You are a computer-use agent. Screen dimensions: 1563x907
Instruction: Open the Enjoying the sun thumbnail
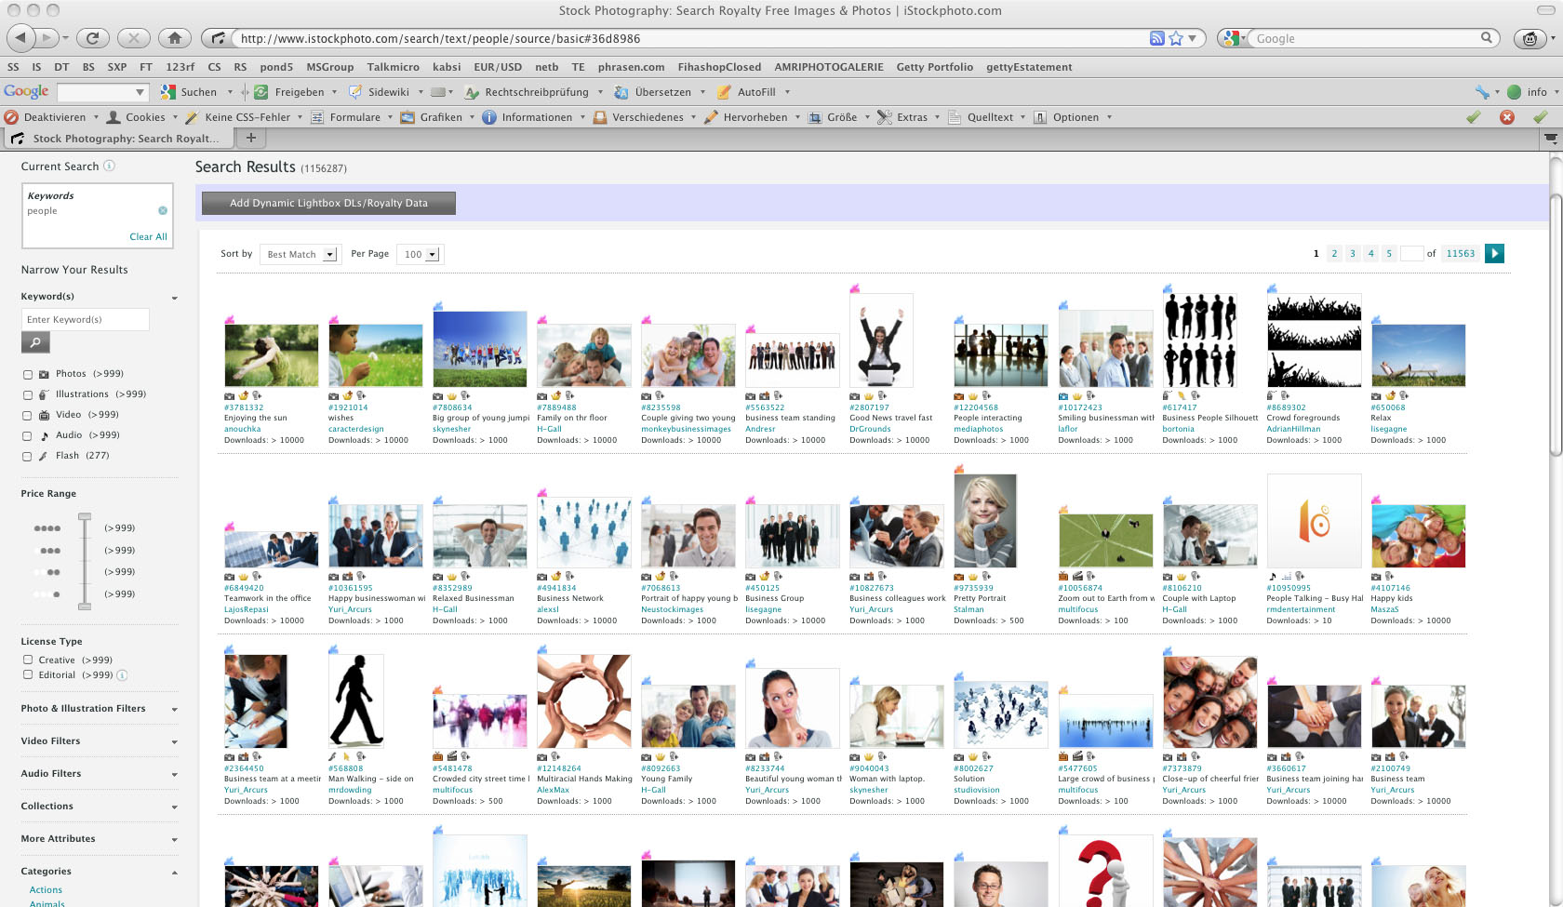[271, 355]
